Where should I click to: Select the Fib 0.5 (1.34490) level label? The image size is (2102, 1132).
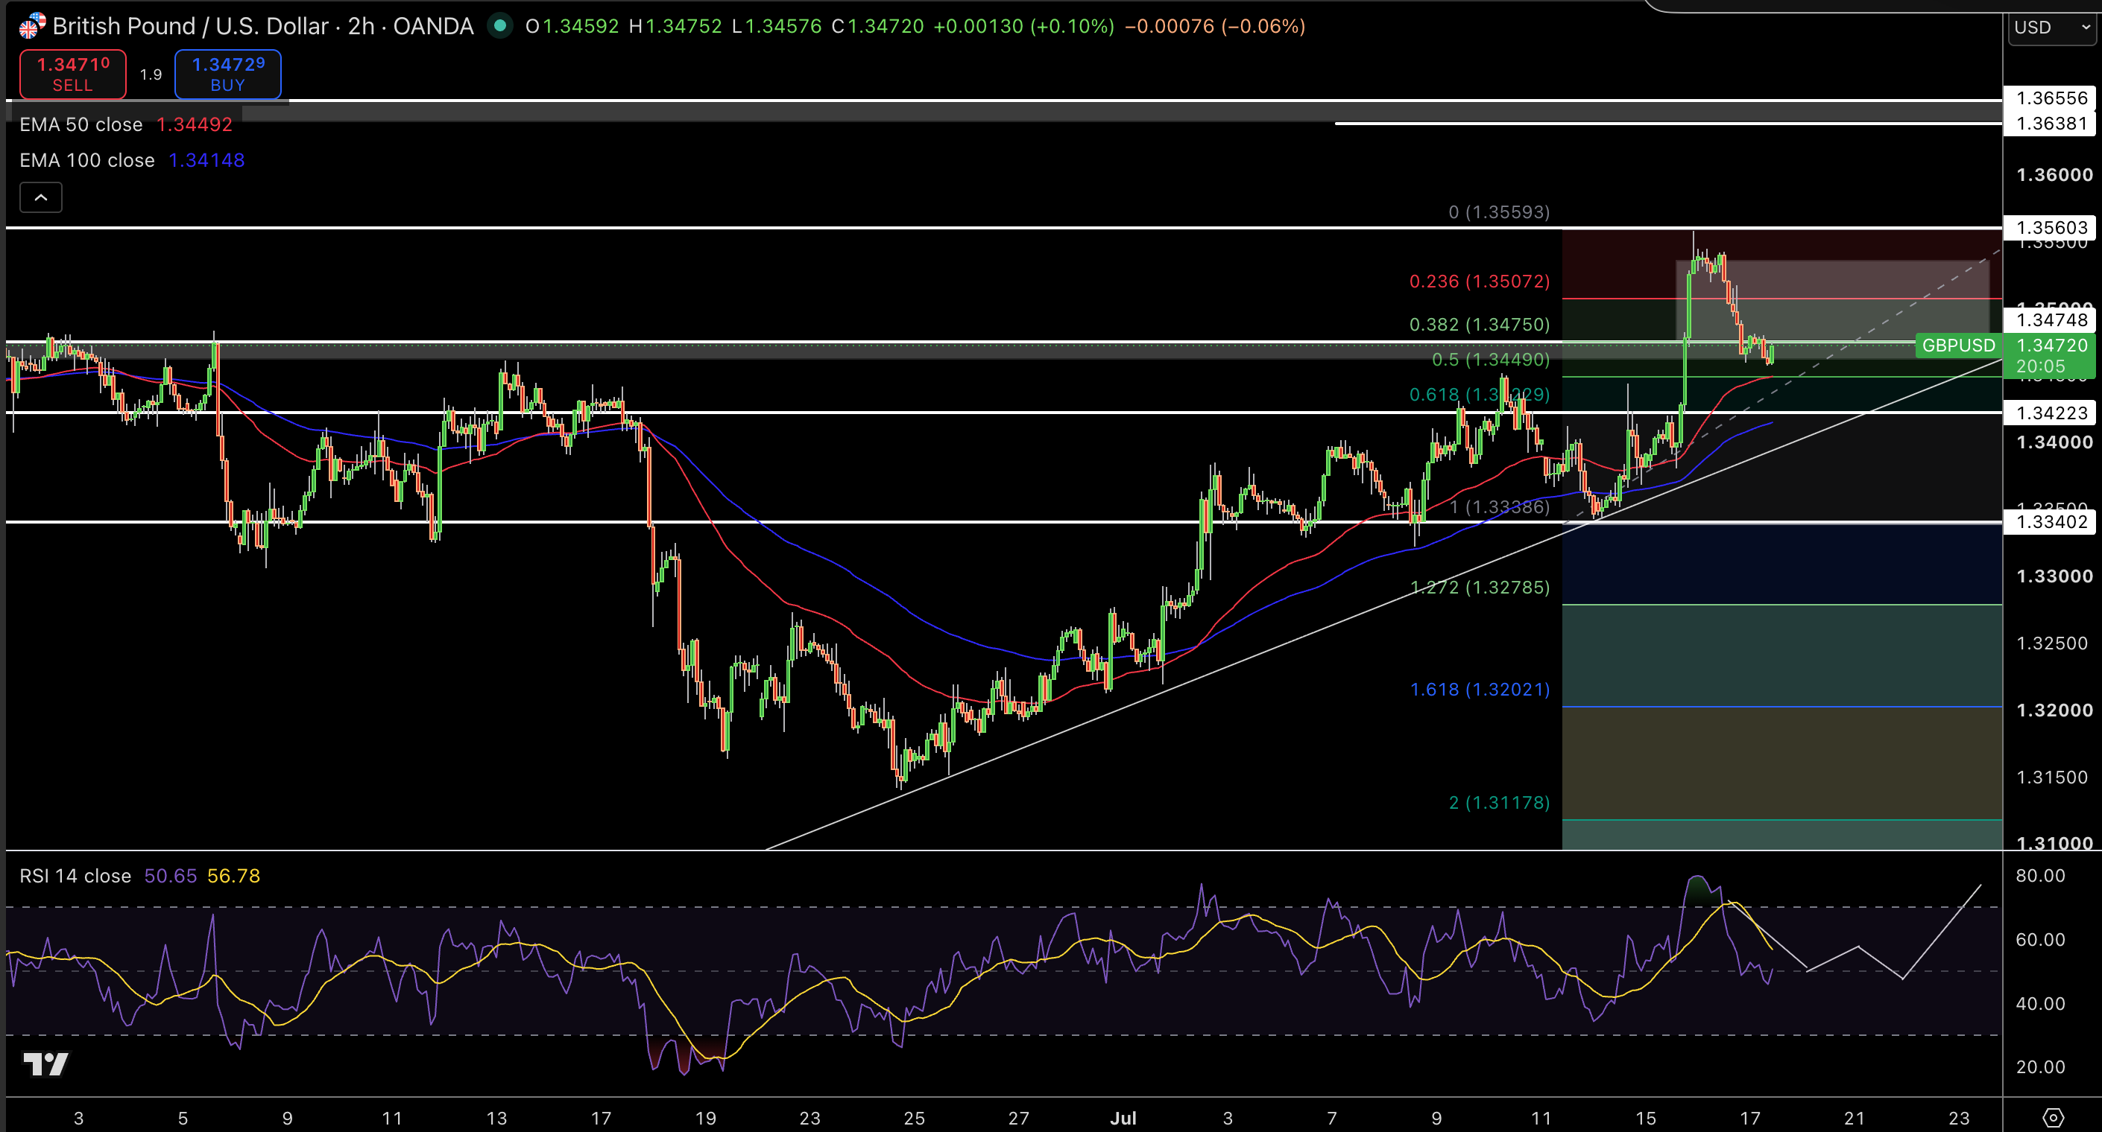[1491, 360]
